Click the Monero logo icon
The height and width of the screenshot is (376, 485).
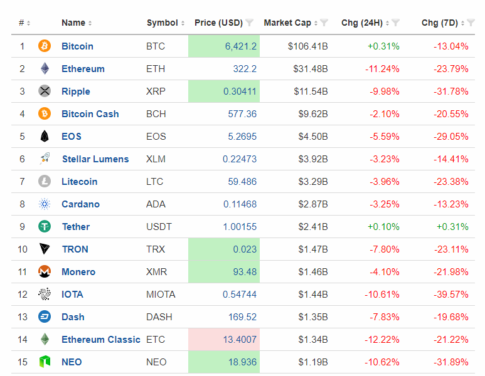(x=45, y=271)
